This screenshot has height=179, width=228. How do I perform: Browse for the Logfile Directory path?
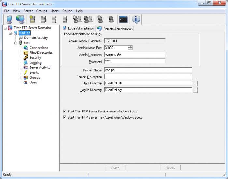click(195, 90)
